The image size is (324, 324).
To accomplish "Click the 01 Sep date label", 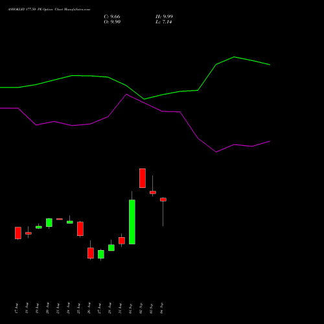I will click(x=131, y=308).
